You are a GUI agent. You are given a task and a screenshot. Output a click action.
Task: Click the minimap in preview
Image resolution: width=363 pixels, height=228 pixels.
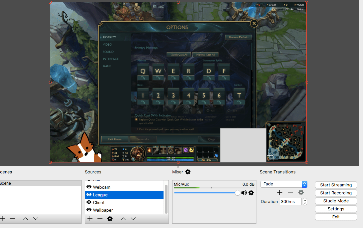point(286,141)
